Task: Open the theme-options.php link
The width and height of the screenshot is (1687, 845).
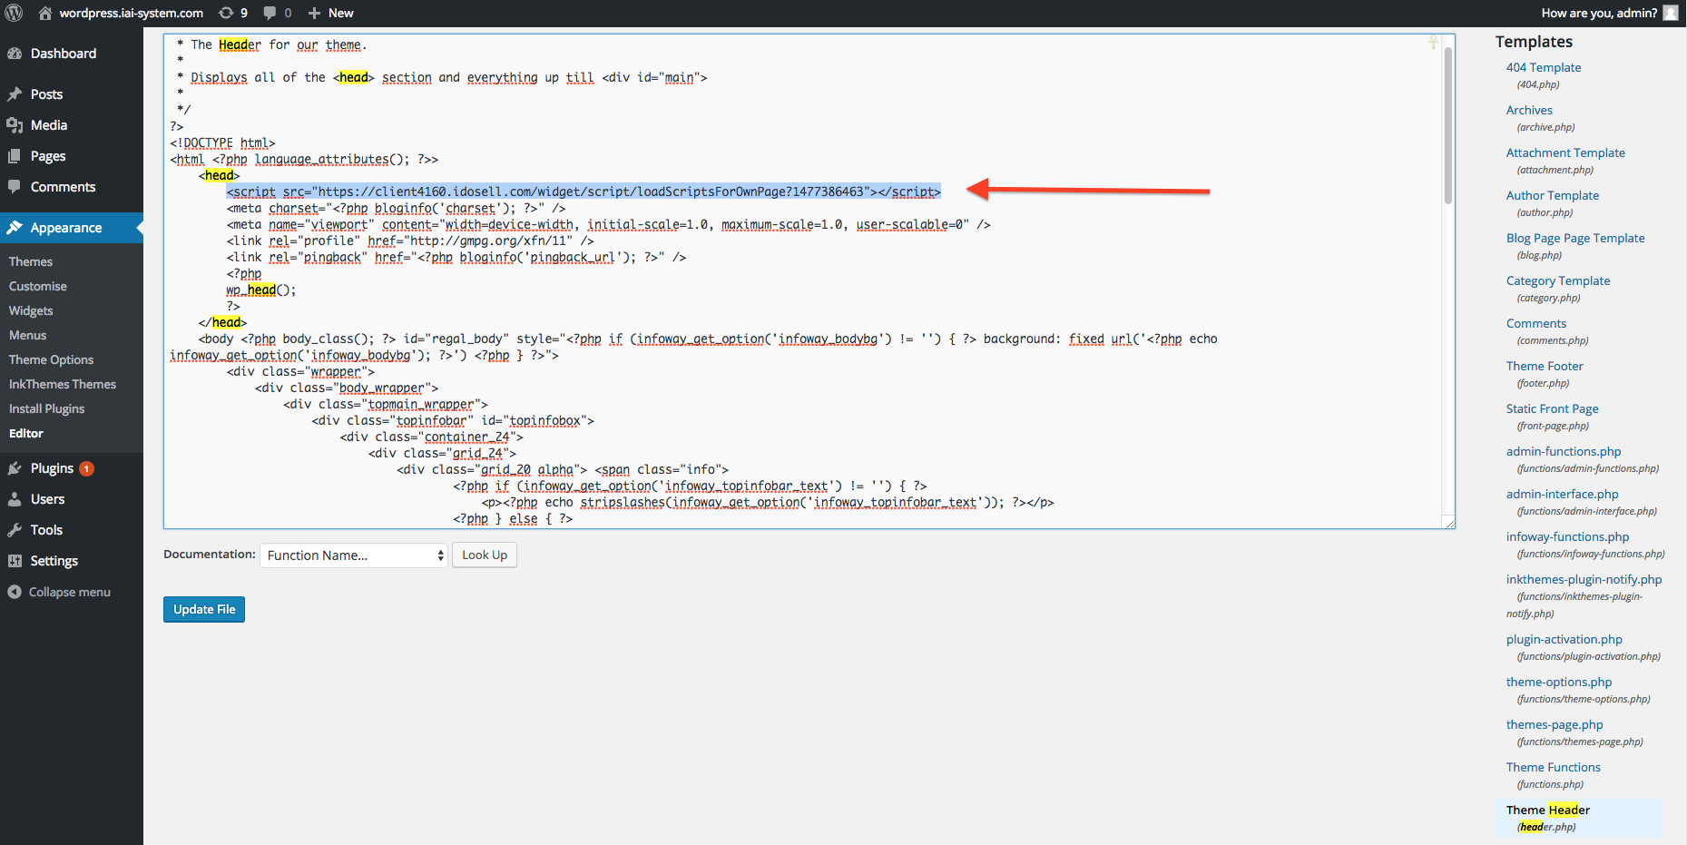Action: pos(1559,682)
